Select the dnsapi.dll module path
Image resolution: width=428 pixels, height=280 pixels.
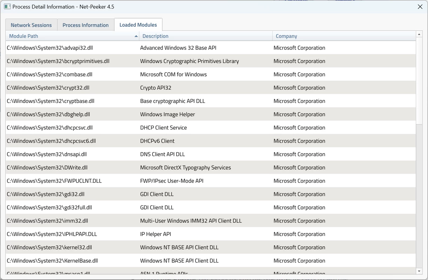pos(47,154)
